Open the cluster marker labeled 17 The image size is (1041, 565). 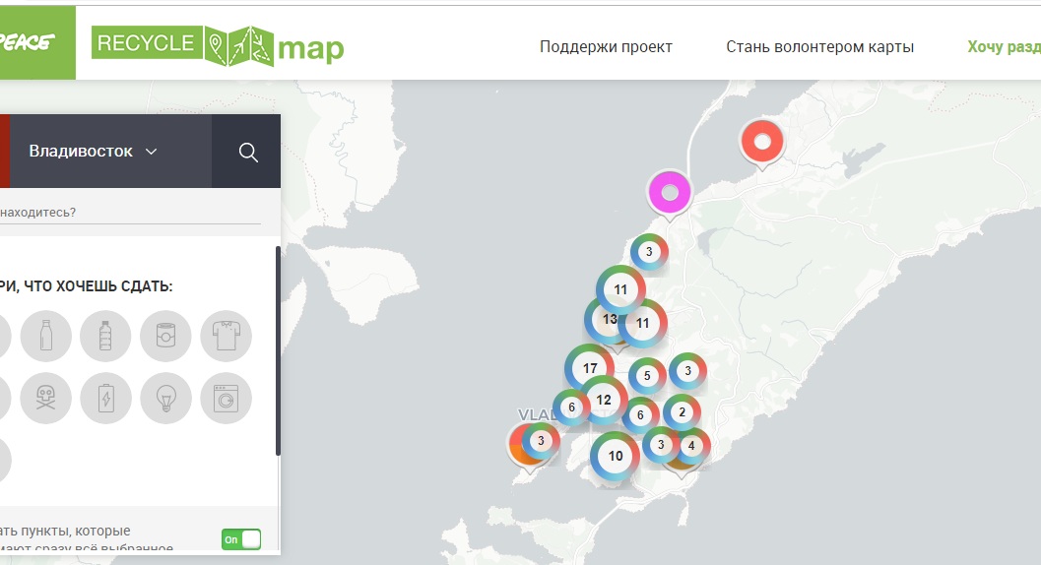click(x=590, y=368)
